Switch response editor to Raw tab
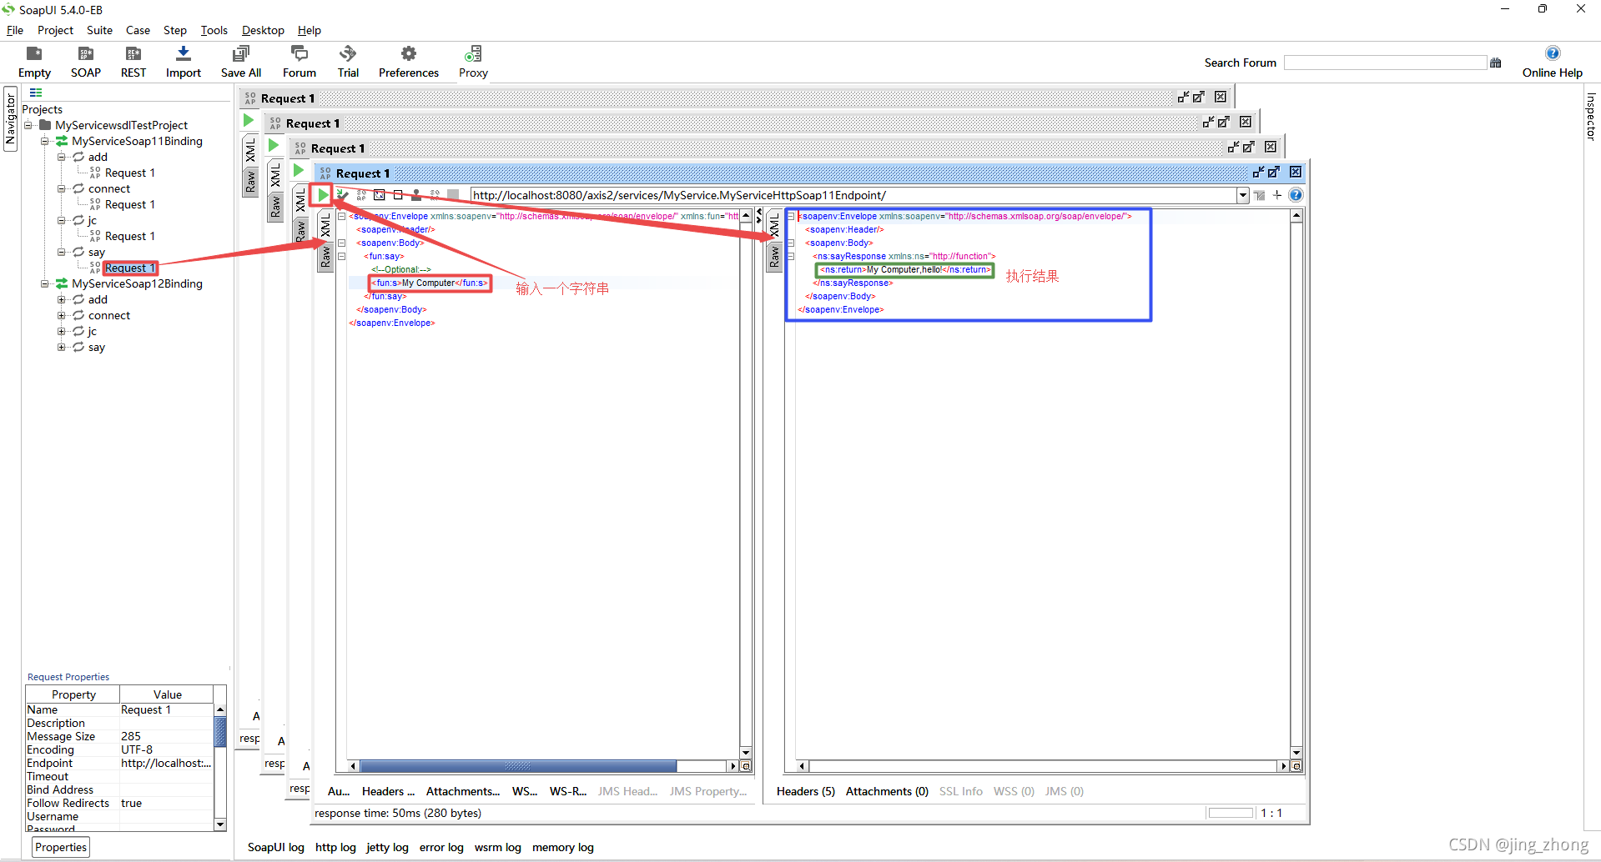The height and width of the screenshot is (862, 1601). click(x=774, y=257)
